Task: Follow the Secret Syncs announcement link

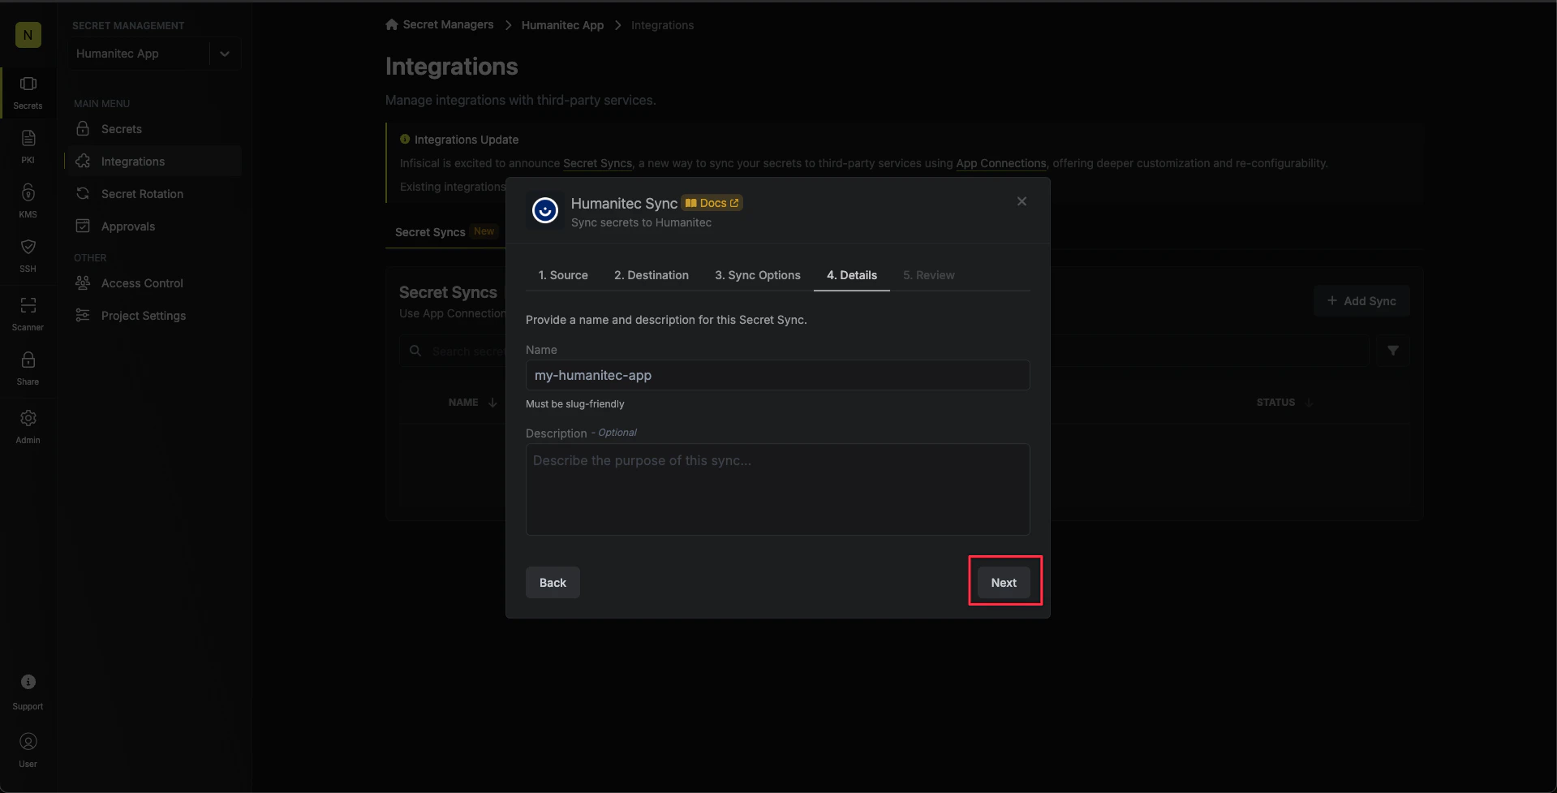Action: coord(597,163)
